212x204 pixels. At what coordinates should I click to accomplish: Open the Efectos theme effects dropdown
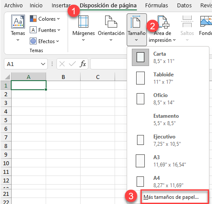coord(44,41)
